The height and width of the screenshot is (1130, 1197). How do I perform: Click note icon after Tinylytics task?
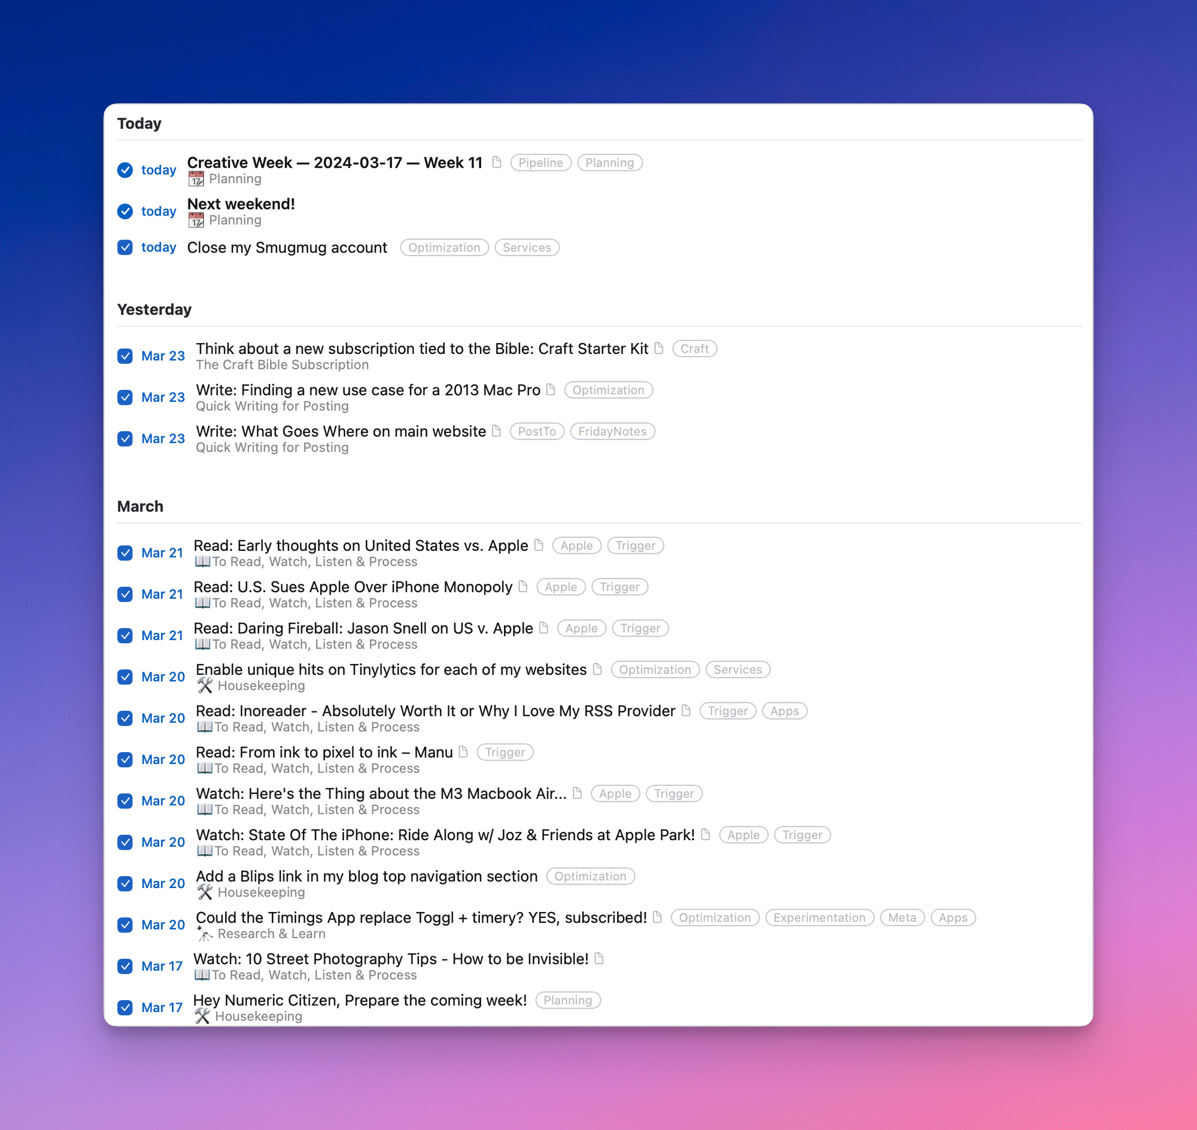(x=597, y=669)
